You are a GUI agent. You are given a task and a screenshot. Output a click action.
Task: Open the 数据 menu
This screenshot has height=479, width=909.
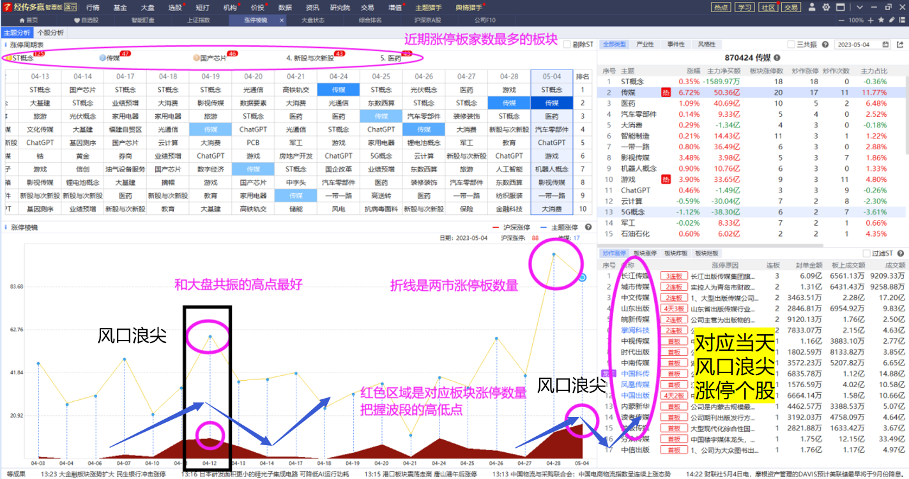point(285,8)
